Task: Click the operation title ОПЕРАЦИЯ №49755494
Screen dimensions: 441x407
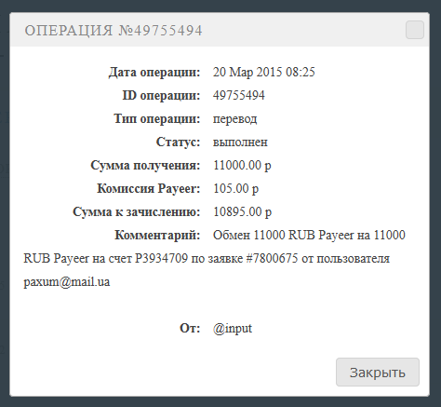Action: (x=114, y=31)
